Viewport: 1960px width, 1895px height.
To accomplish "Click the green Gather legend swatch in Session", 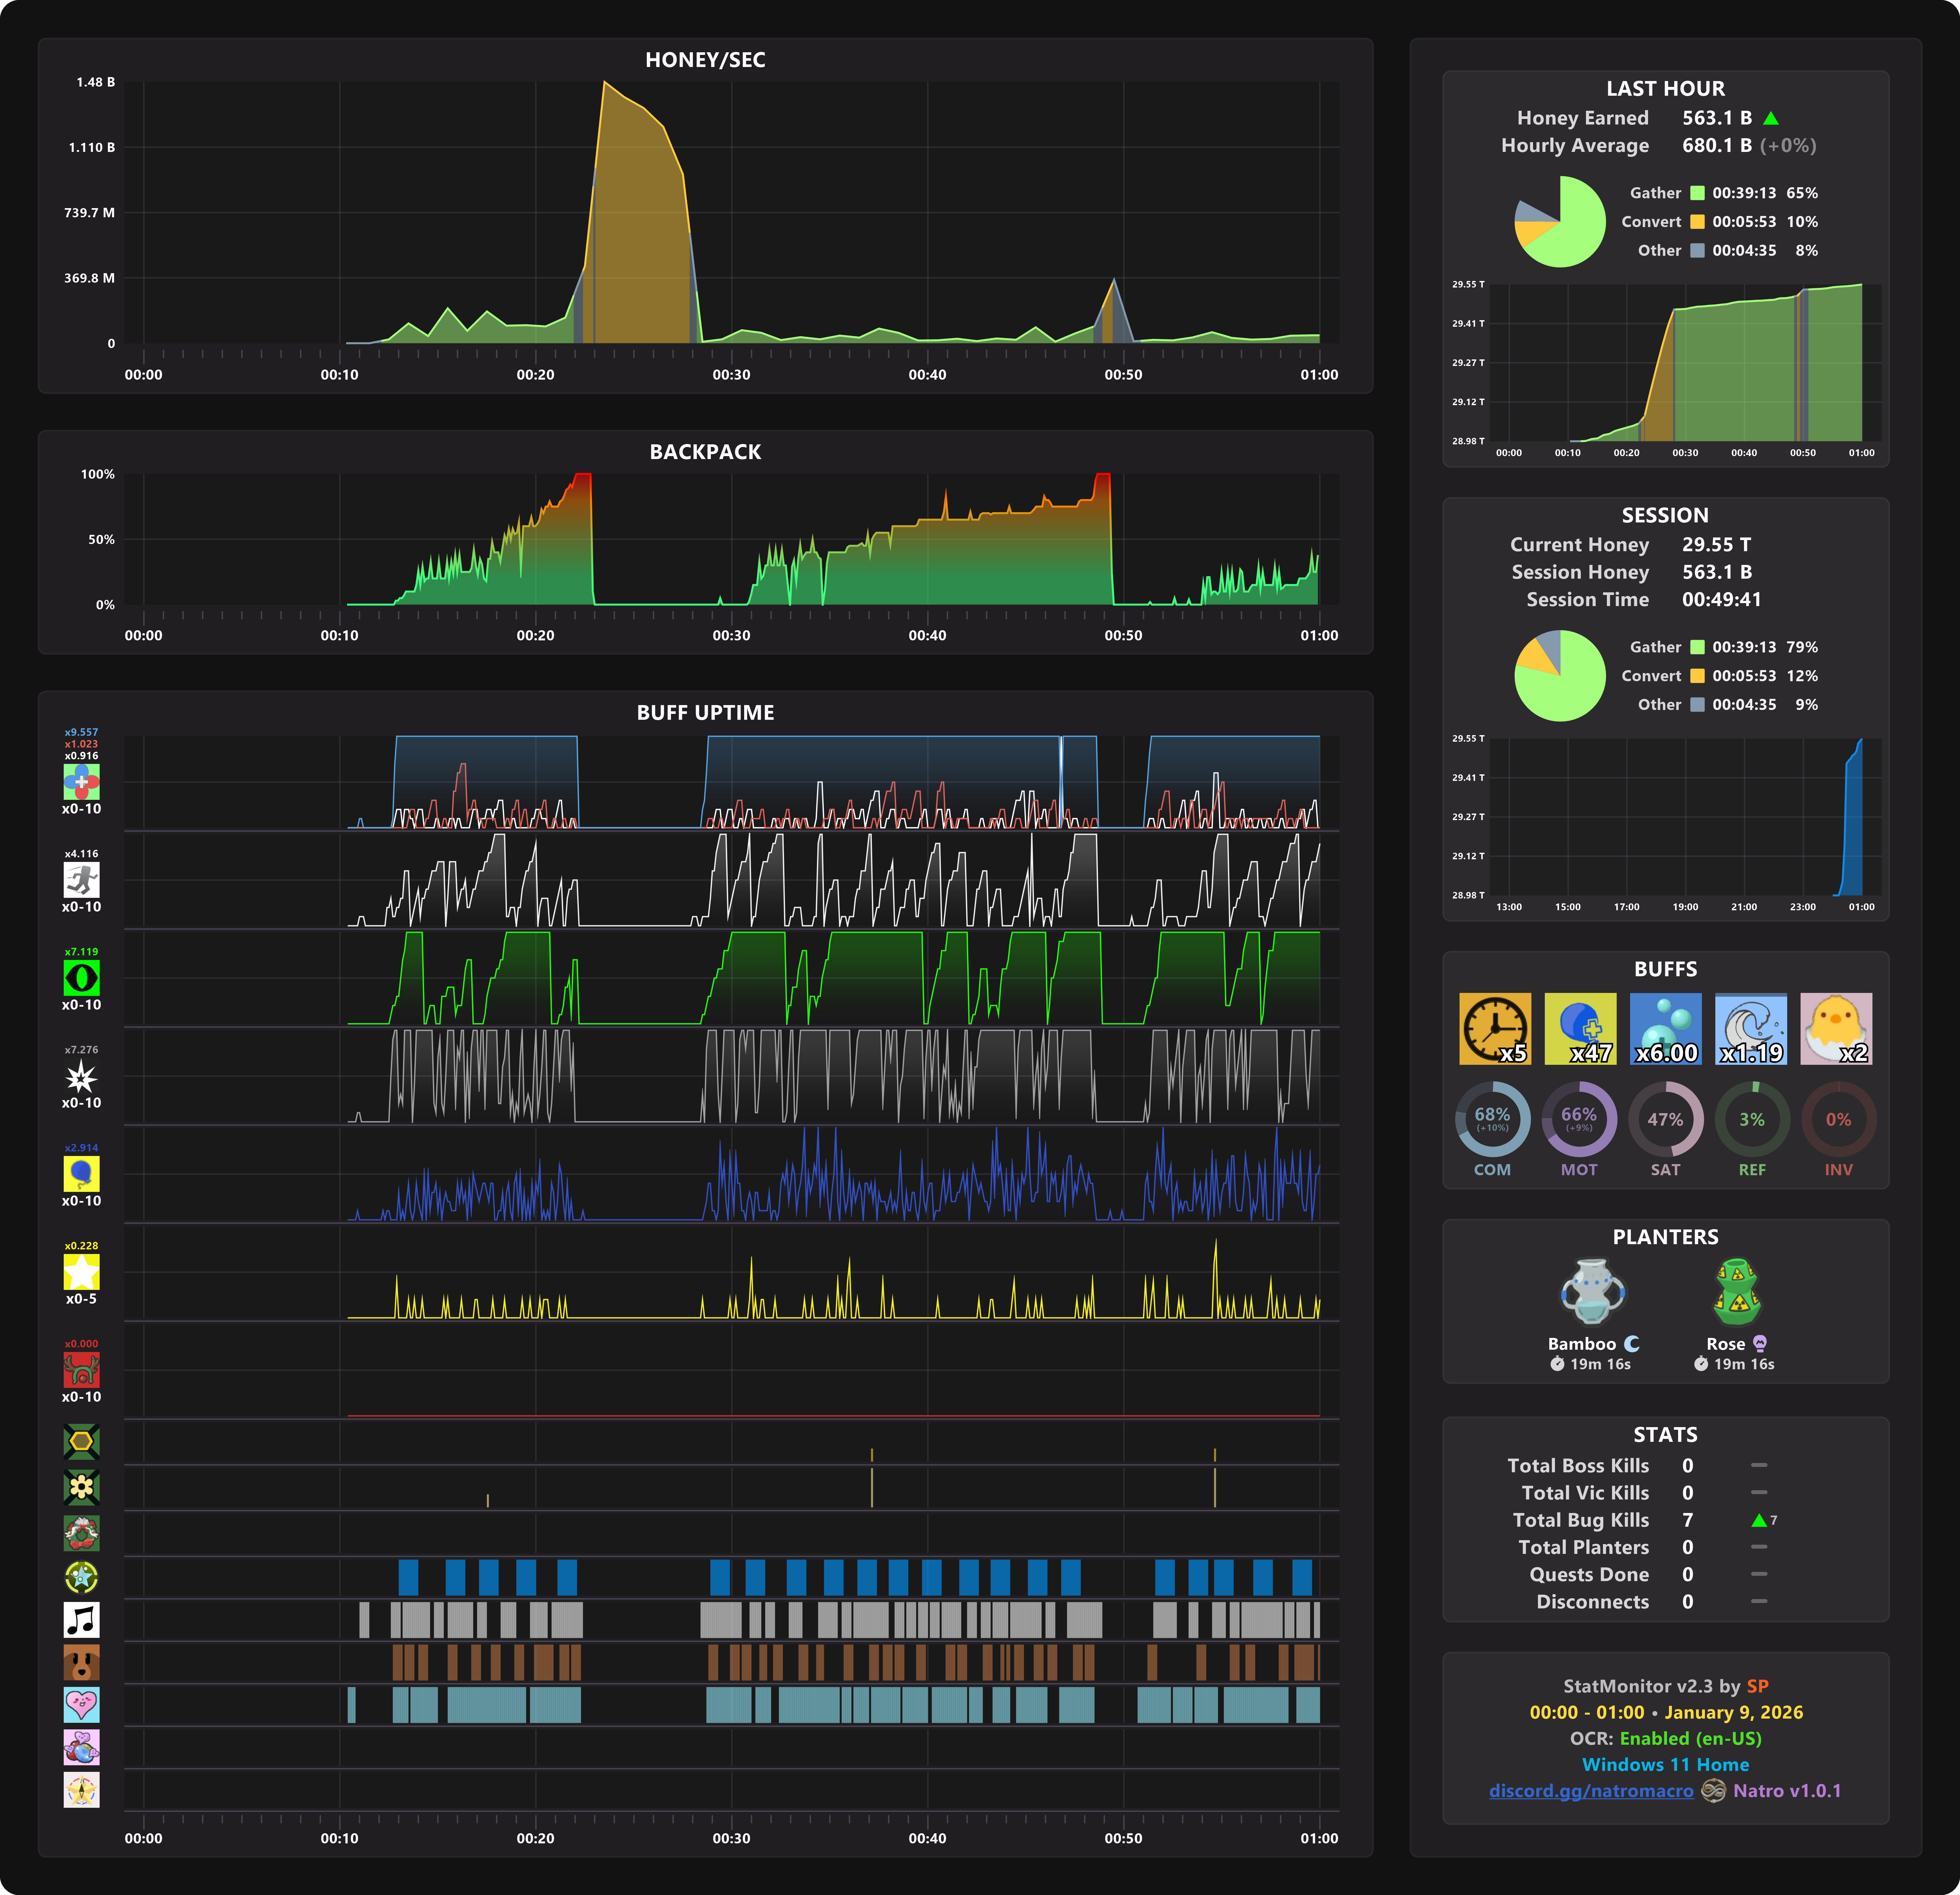I will coord(1697,647).
